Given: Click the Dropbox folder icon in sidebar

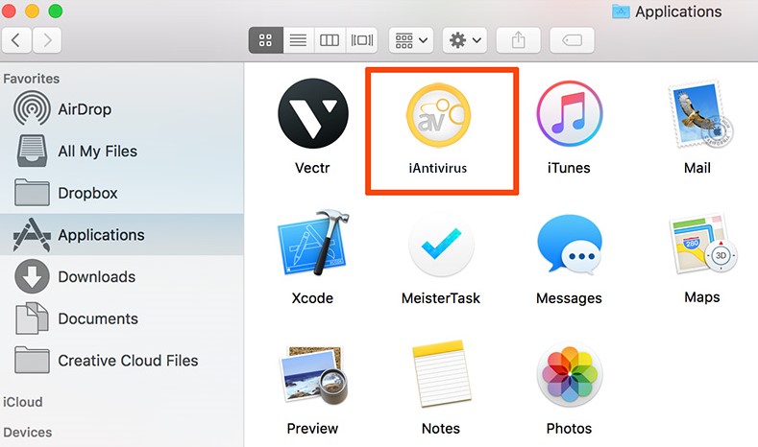Looking at the screenshot, I should [32, 192].
